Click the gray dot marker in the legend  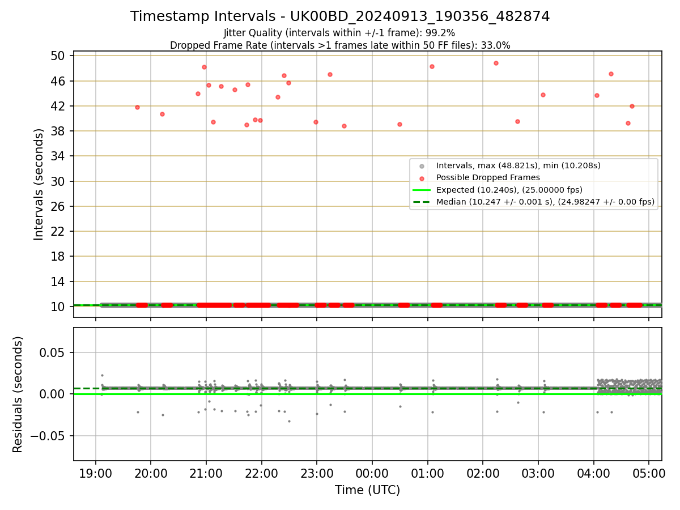pos(421,166)
